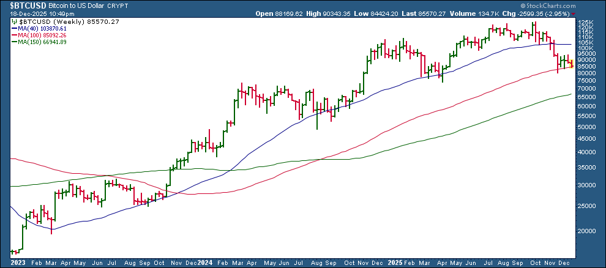Image resolution: width=606 pixels, height=268 pixels.
Task: Click the price bar icon beside $BTCUSD (Weekly)
Action: [15, 21]
